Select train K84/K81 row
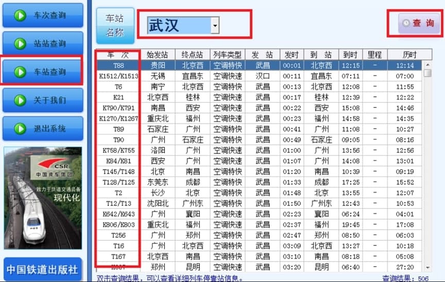 pyautogui.click(x=259, y=161)
